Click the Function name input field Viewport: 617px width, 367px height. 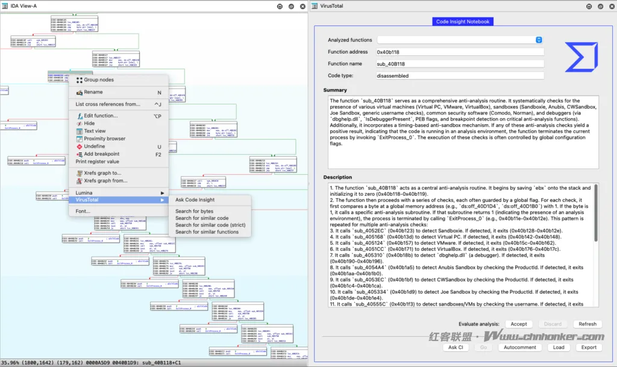click(x=460, y=64)
